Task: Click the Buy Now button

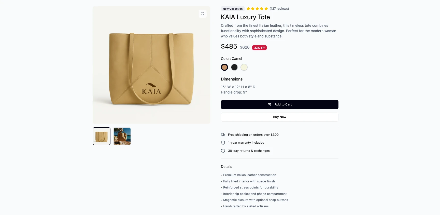Action: click(x=279, y=117)
